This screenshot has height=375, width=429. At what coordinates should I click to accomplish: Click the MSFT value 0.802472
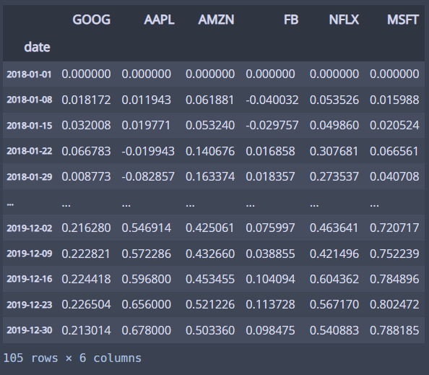point(394,305)
